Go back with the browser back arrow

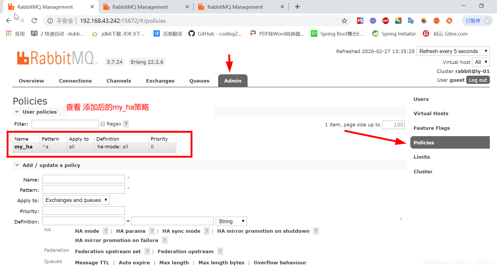[9, 21]
